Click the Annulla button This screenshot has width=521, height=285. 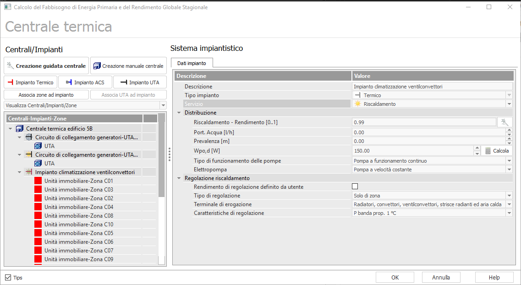[441, 277]
